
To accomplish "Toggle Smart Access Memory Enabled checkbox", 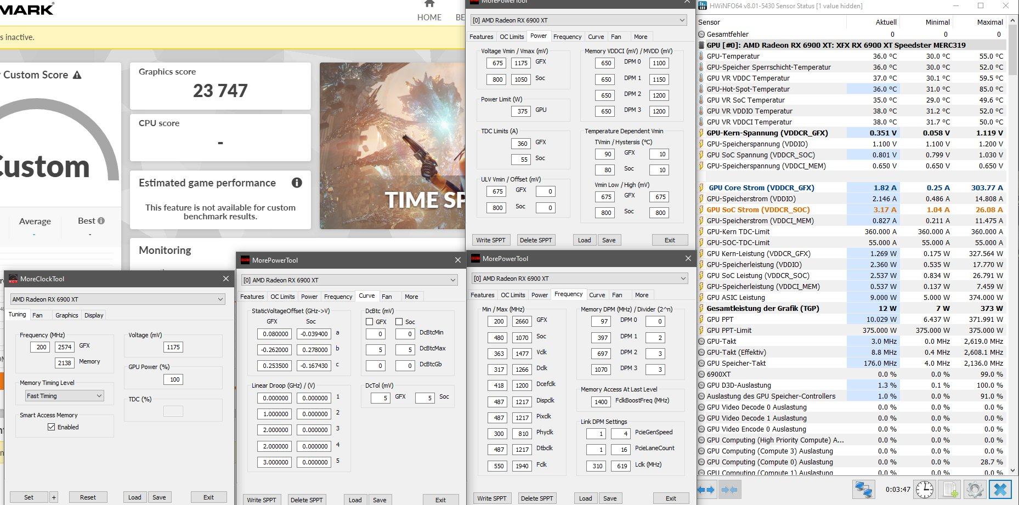I will 52,427.
